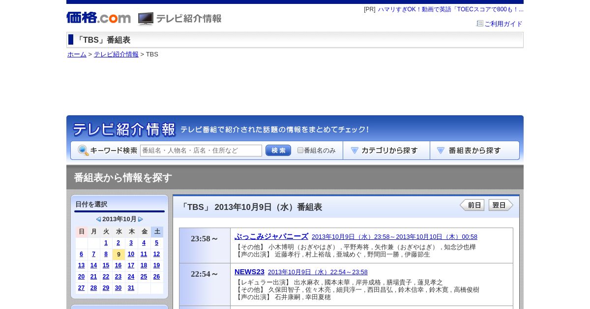The width and height of the screenshot is (590, 309).
Task: Go to ホーム breadcrumb link
Action: coord(77,54)
